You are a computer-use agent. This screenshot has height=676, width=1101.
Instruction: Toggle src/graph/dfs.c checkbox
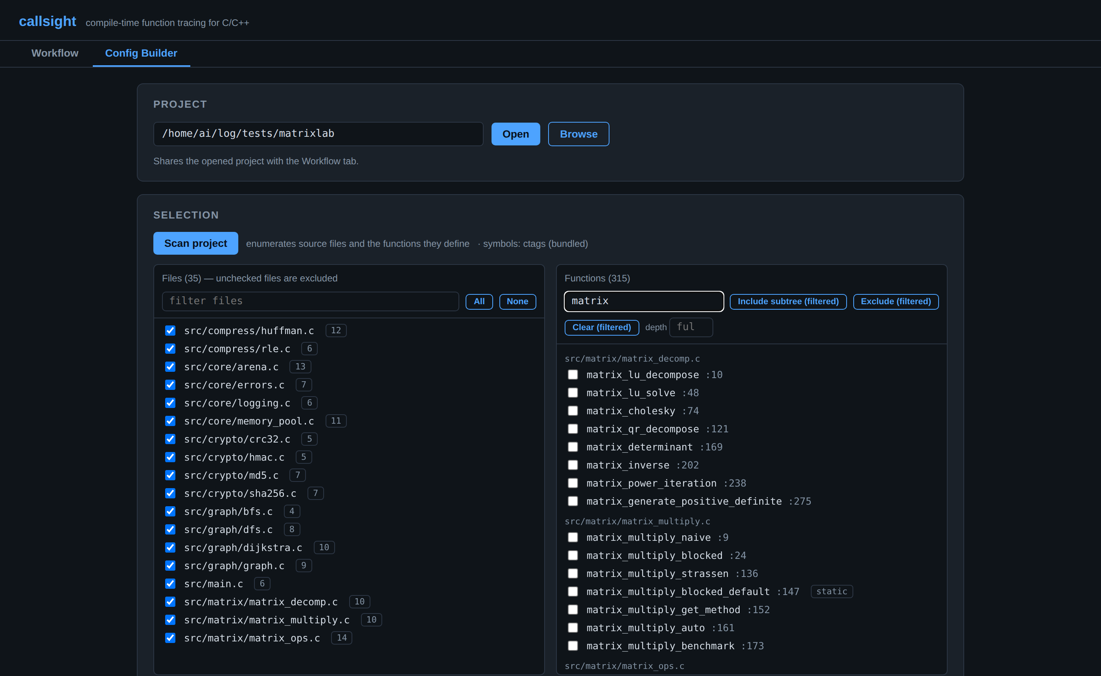click(170, 529)
